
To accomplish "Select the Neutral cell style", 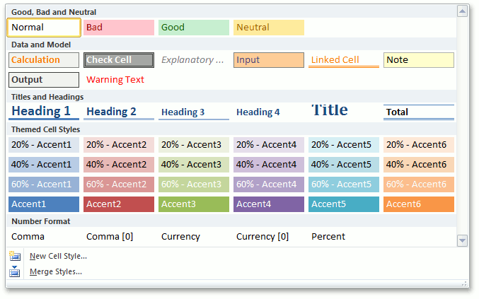I will pyautogui.click(x=269, y=28).
